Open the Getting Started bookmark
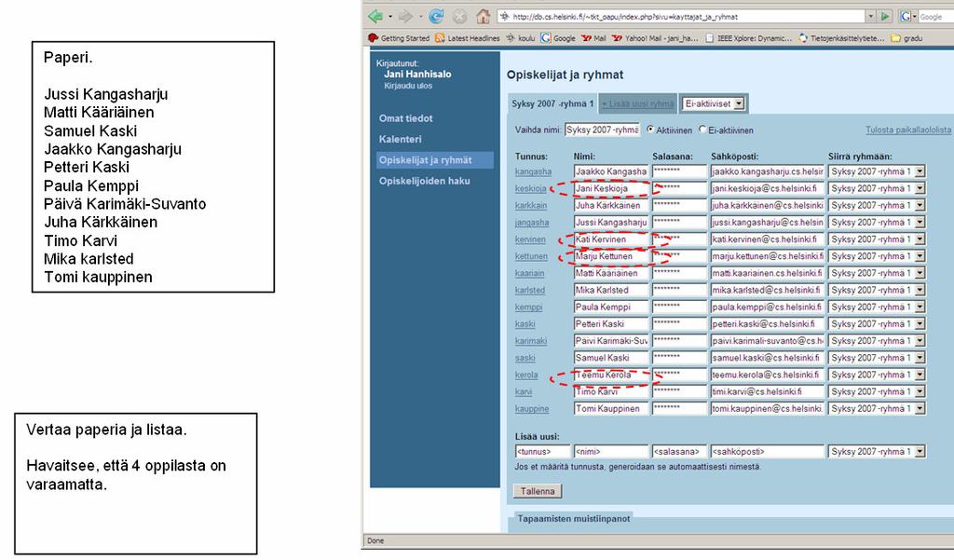Screen dimensions: 954x560 click(399, 38)
